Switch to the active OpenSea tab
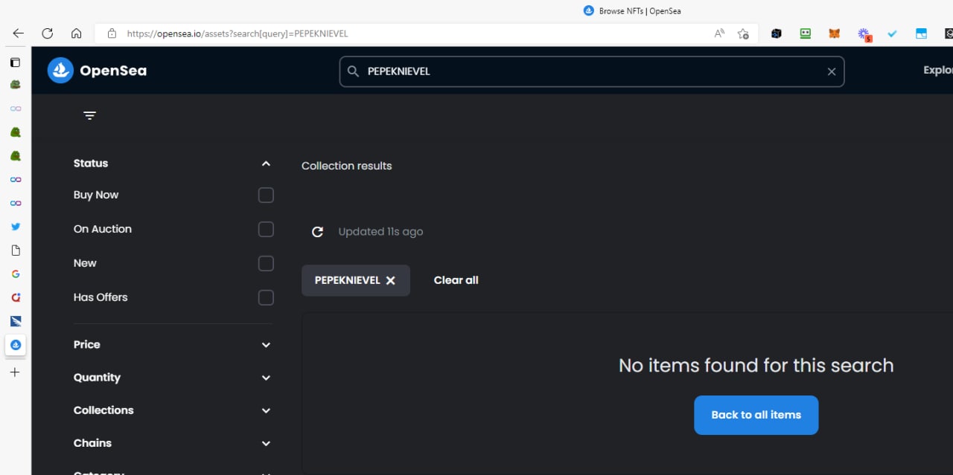The height and width of the screenshot is (475, 953). tap(16, 345)
